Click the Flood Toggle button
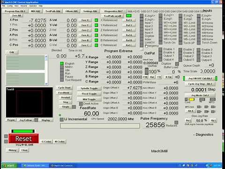 pyautogui.click(x=89, y=94)
